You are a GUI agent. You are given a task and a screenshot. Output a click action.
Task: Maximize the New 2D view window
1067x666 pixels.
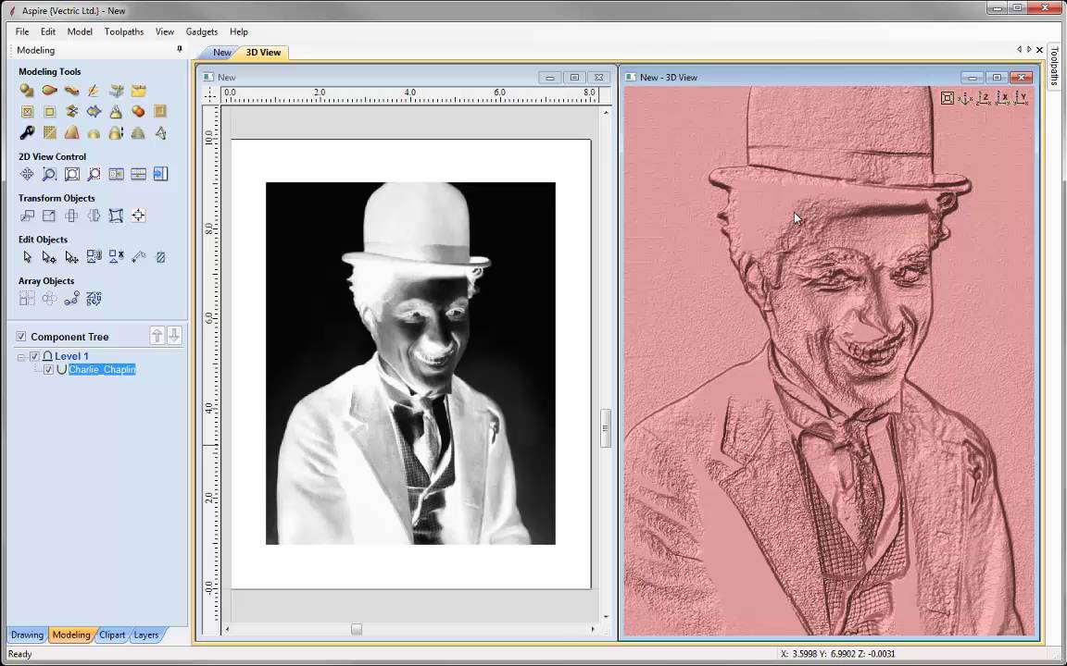pos(574,78)
